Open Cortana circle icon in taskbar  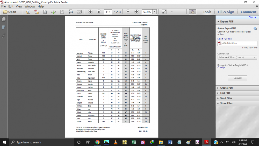tap(79, 142)
